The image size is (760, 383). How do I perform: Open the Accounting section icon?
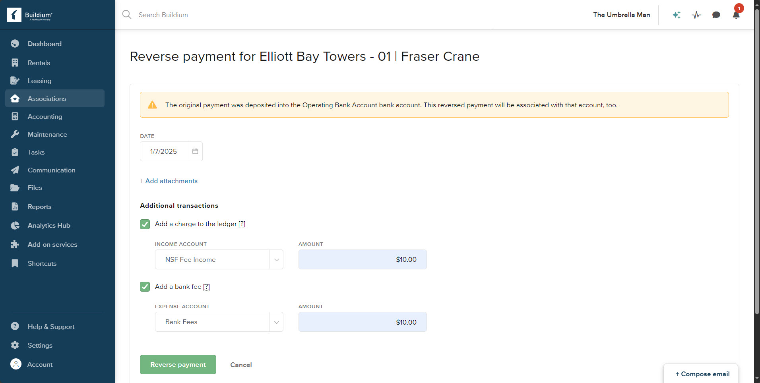click(x=15, y=116)
